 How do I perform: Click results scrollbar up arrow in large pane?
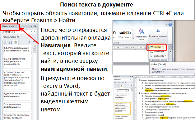[x=34, y=47]
